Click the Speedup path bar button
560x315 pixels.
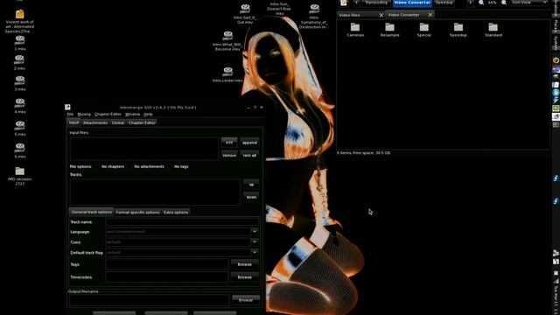444,3
